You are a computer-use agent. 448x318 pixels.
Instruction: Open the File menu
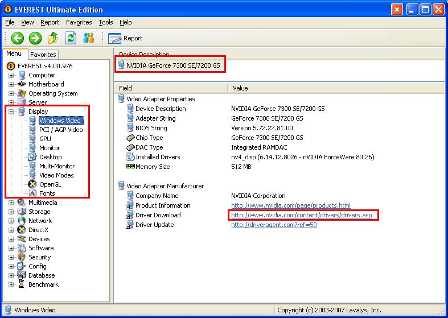tap(10, 22)
